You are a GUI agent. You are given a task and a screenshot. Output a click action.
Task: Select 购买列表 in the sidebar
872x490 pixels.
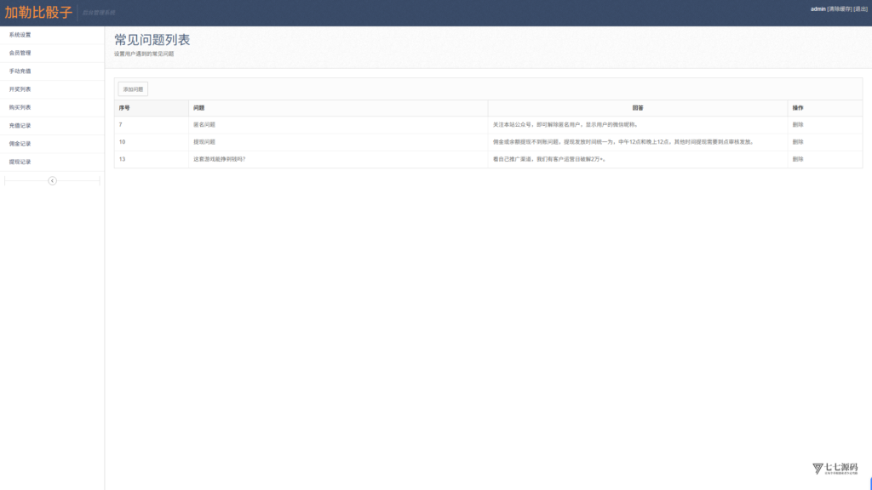[20, 107]
